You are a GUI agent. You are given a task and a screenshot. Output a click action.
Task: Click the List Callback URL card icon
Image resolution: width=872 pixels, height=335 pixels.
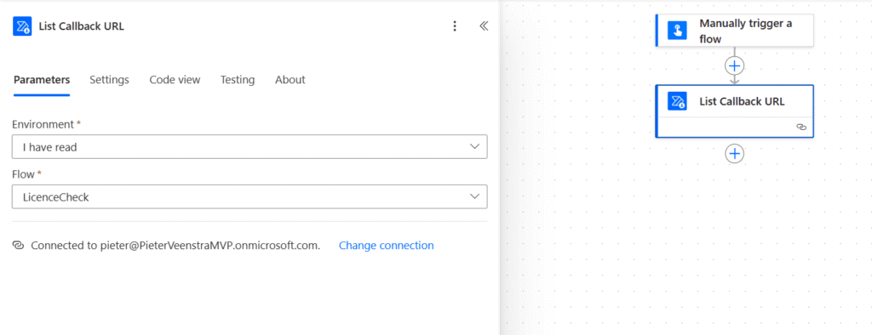click(677, 101)
